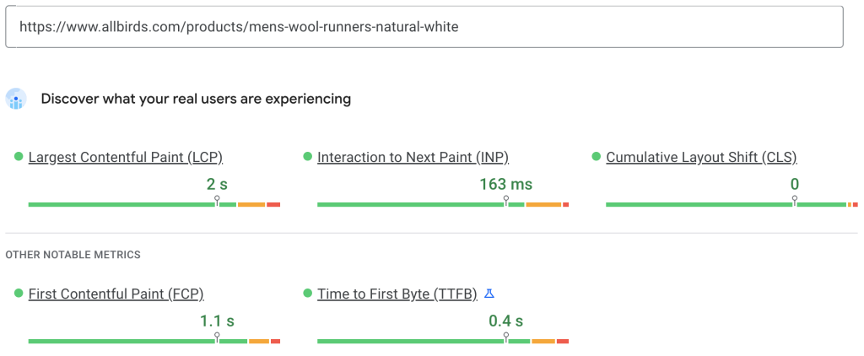The image size is (864, 356).
Task: Click the experimental flask icon beside TTFB
Action: (x=489, y=294)
